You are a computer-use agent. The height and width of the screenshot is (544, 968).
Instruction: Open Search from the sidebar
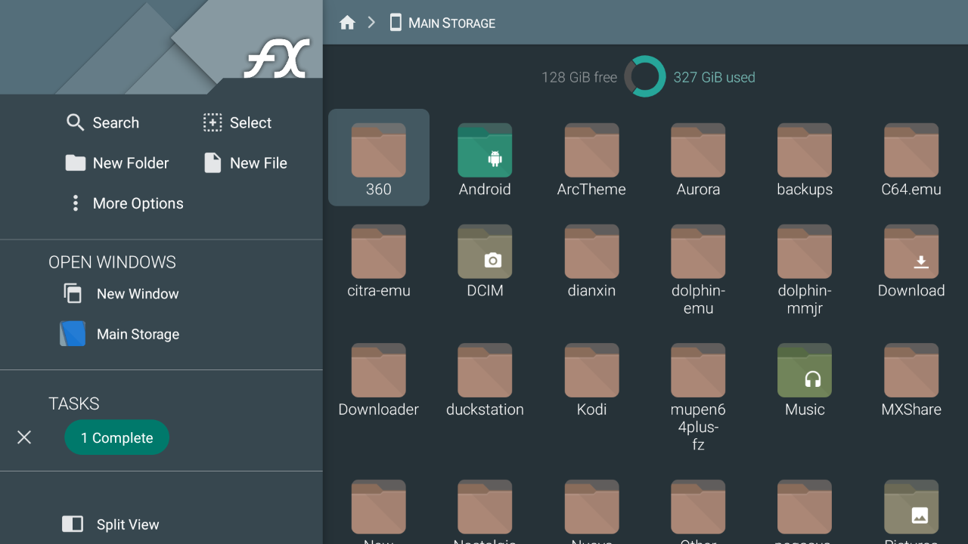point(103,122)
